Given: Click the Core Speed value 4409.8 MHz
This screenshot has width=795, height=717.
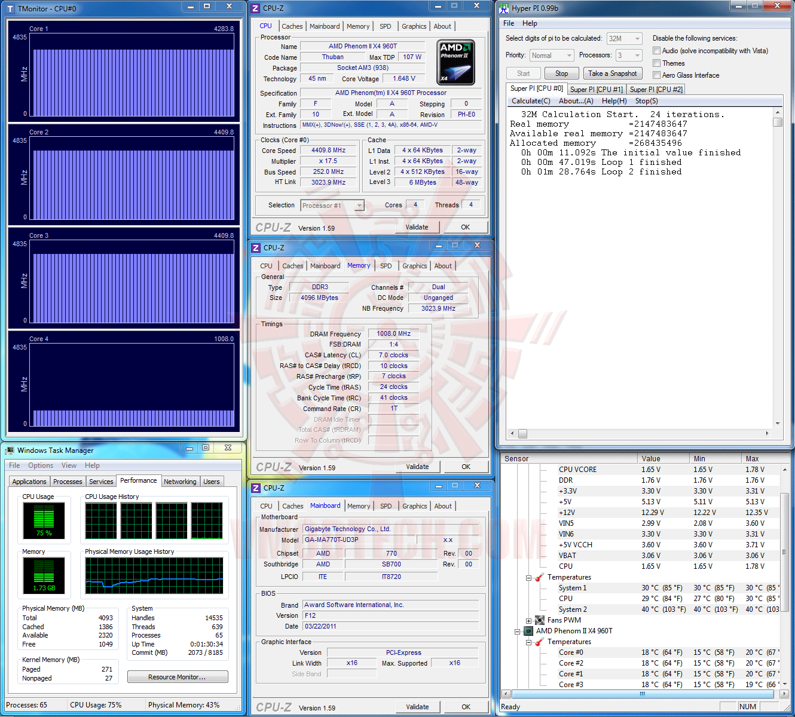Looking at the screenshot, I should tap(329, 151).
